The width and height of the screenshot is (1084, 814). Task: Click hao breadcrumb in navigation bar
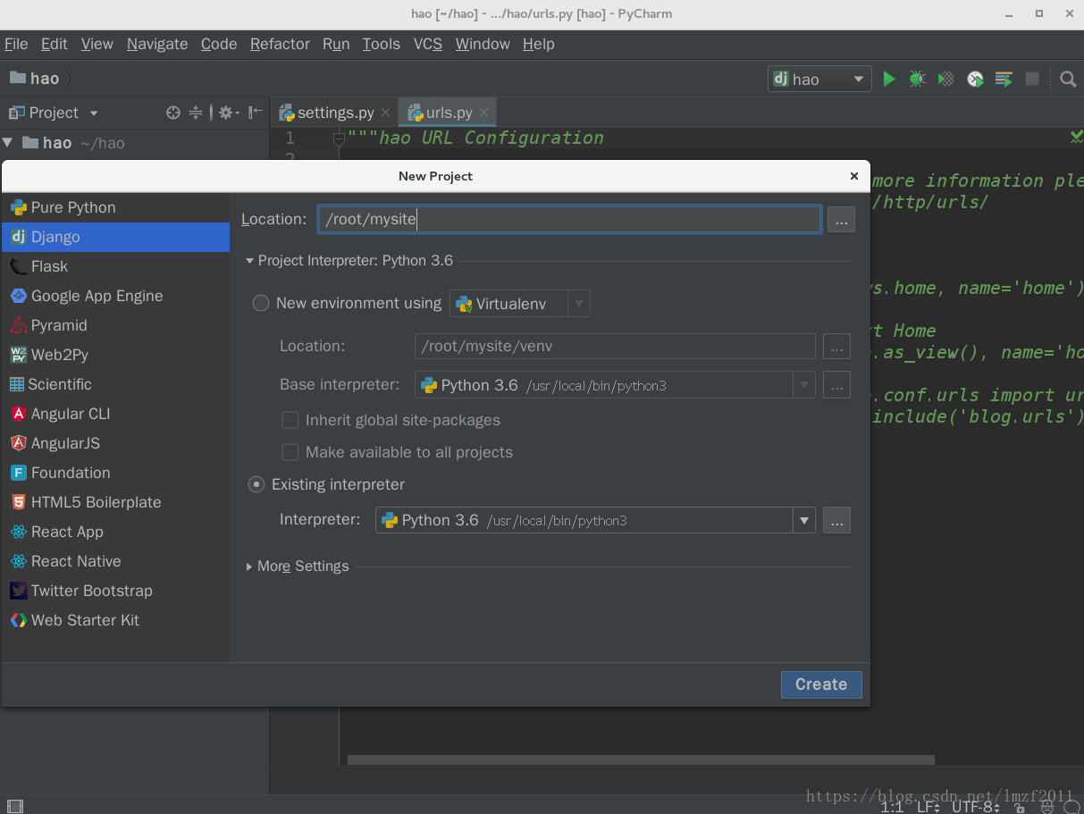[35, 79]
